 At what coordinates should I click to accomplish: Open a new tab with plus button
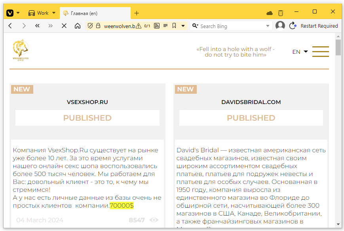(137, 13)
